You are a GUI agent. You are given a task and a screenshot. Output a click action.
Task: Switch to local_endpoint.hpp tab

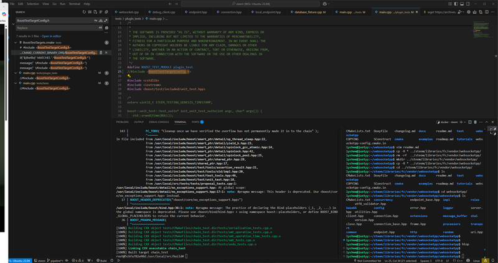[x=266, y=12]
